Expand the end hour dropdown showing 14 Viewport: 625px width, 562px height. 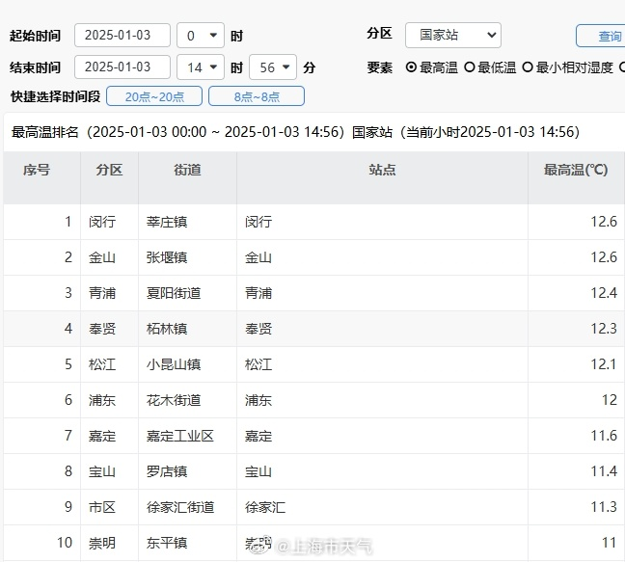coord(202,67)
